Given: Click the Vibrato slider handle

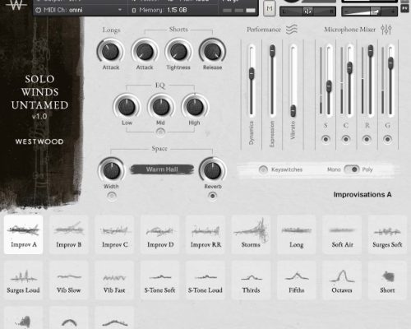Looking at the screenshot, I should tap(293, 110).
